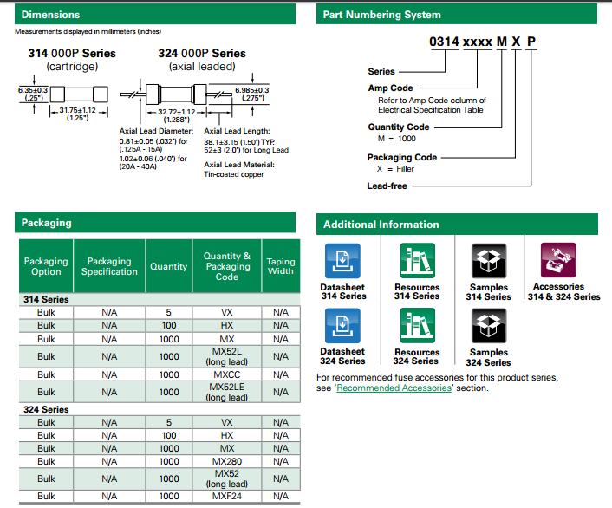
Task: Select the MX280 packaging code cell
Action: coord(227,461)
